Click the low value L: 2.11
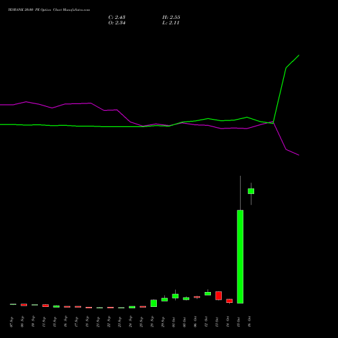The image size is (338, 338). [170, 23]
